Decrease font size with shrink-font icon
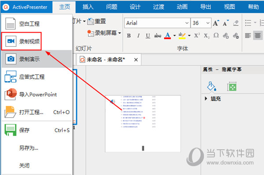264x175 pixels. (226, 23)
